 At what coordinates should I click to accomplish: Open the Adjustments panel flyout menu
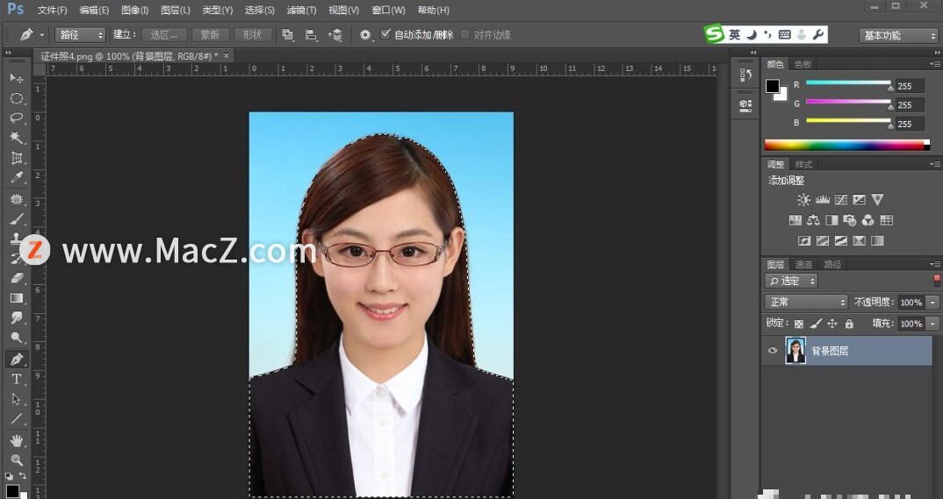click(x=935, y=164)
